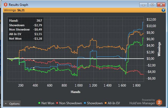
Task: Click the Net Won marker at hand 367
Action: (34, 69)
